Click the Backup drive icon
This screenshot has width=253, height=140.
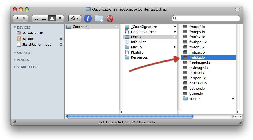(x=19, y=39)
